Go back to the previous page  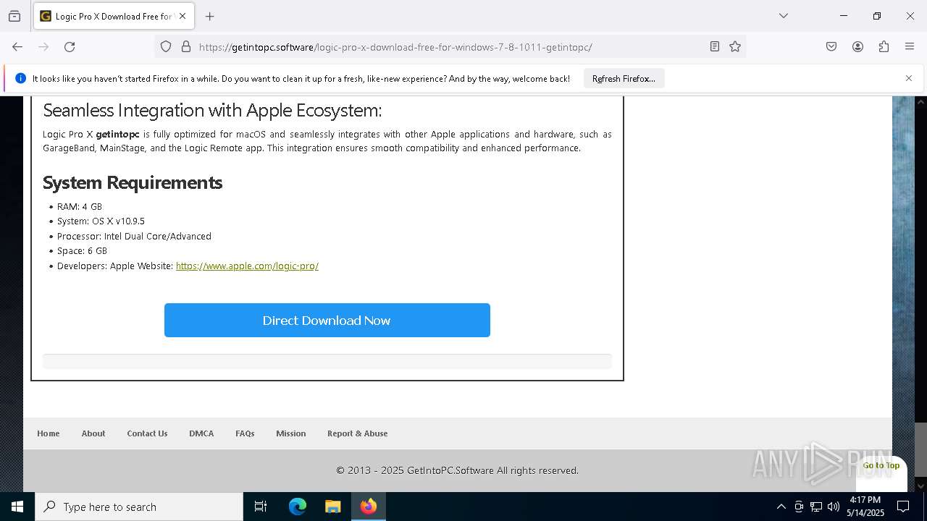17,47
